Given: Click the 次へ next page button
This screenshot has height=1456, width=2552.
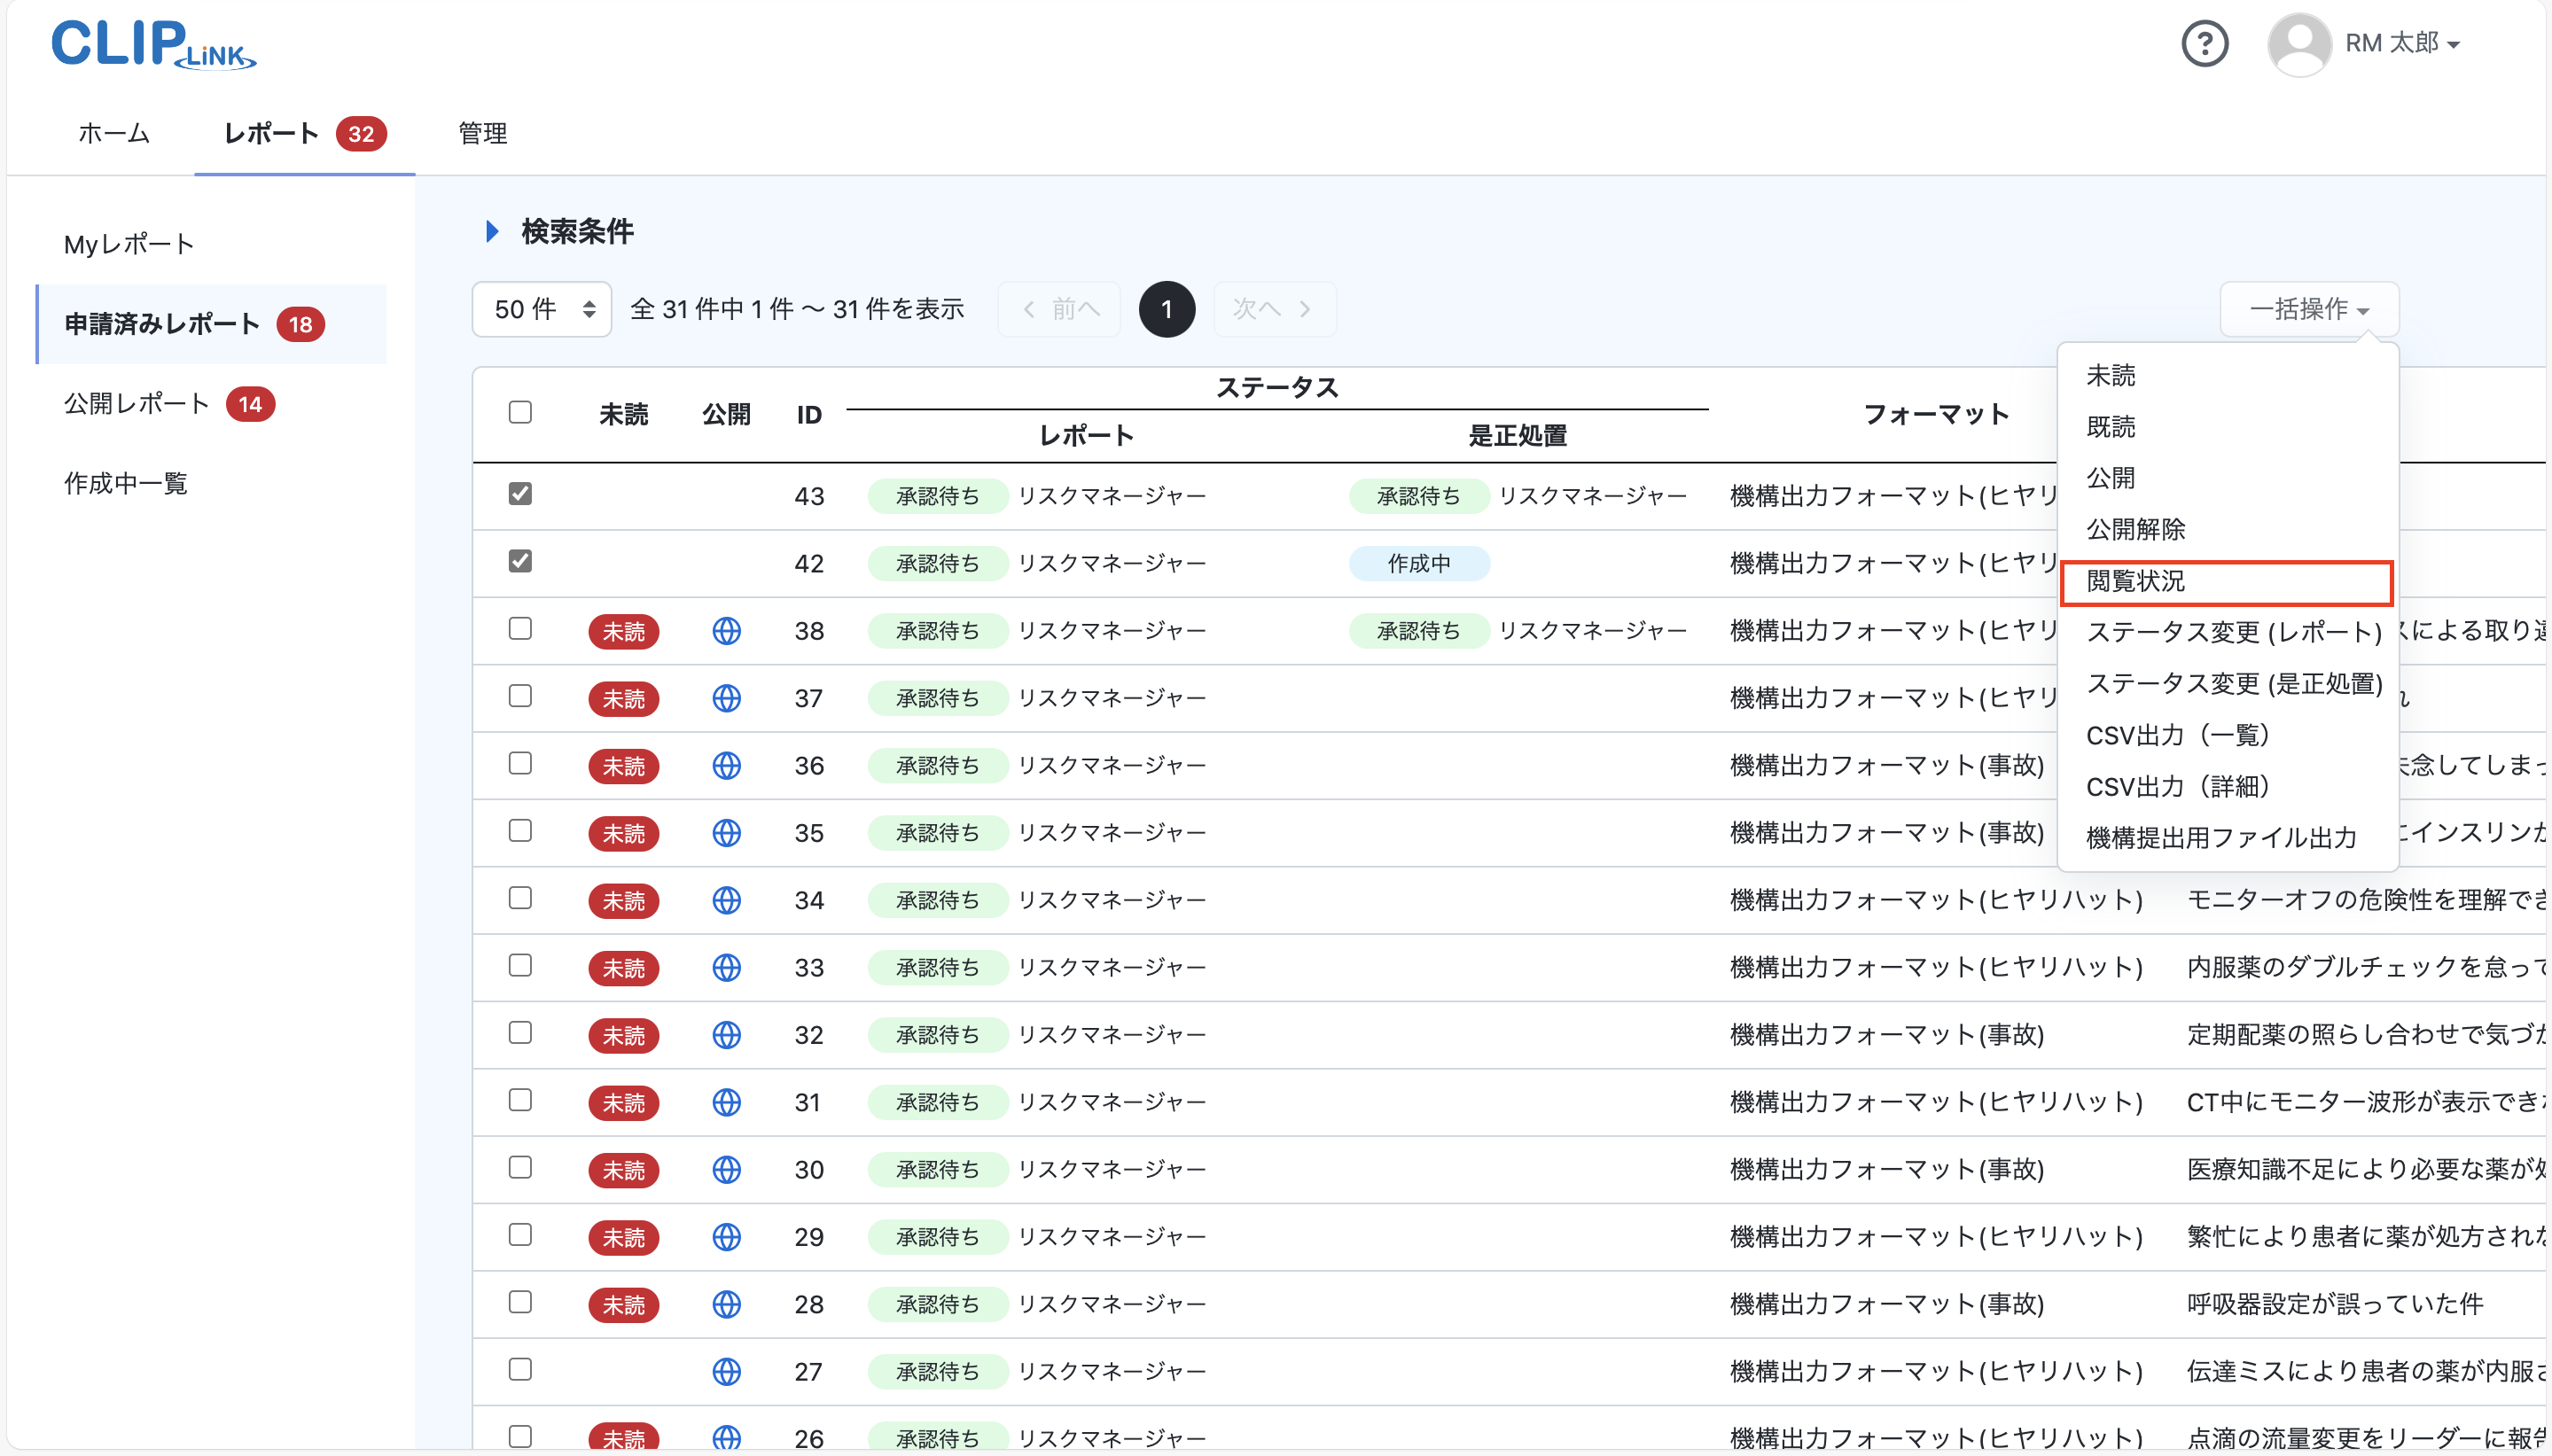Looking at the screenshot, I should (1273, 309).
